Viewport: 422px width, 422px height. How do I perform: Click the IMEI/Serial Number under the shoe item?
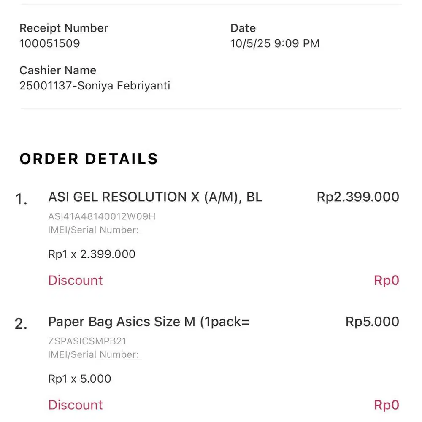click(93, 230)
